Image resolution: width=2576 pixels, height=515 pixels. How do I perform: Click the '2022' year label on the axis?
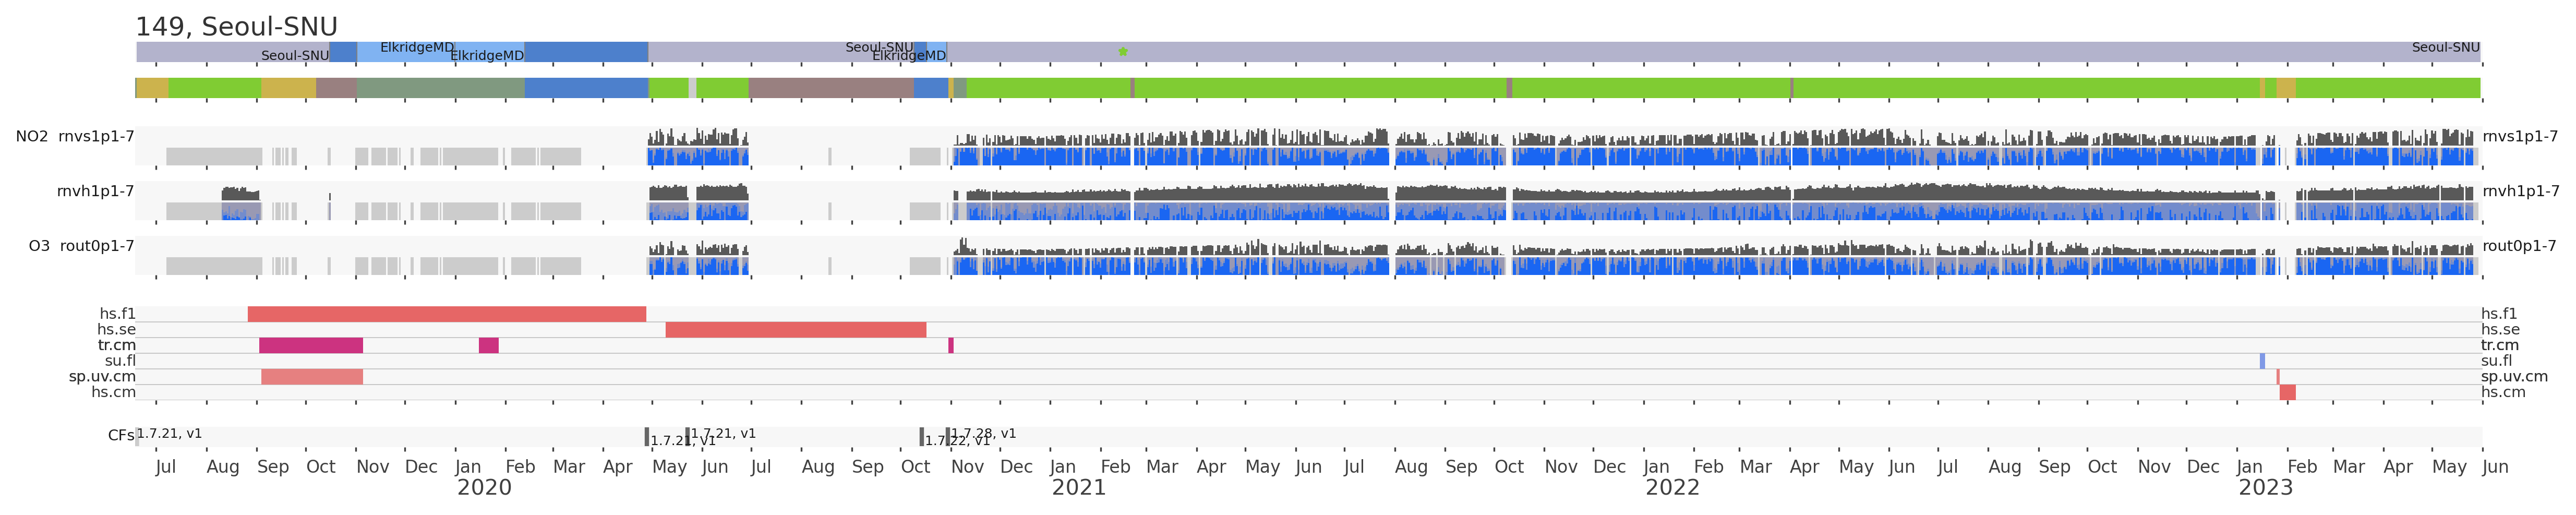1672,488
